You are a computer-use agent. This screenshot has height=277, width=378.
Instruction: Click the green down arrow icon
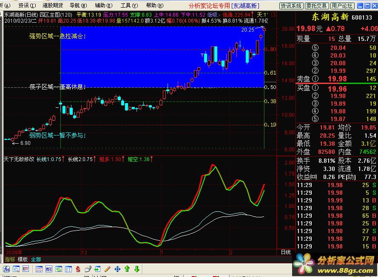(136, 269)
